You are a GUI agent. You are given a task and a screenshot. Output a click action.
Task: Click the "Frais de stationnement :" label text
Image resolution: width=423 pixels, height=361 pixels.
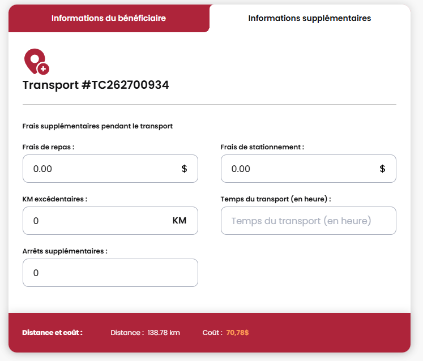click(262, 147)
